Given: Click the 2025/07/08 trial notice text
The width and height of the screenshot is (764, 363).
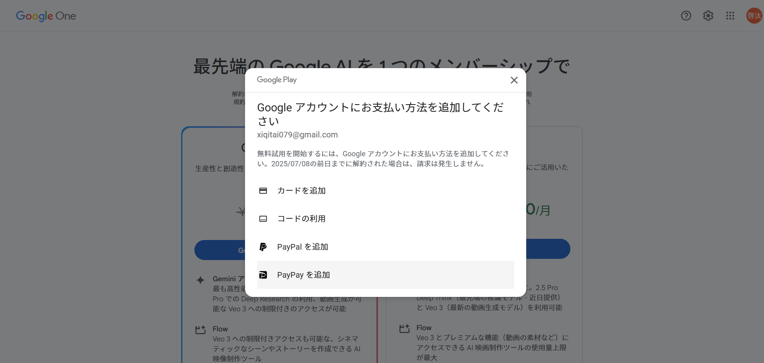Looking at the screenshot, I should click(383, 159).
